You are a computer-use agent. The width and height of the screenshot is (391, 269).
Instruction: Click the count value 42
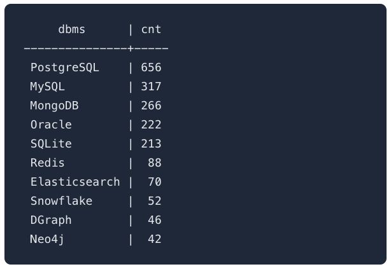(154, 239)
